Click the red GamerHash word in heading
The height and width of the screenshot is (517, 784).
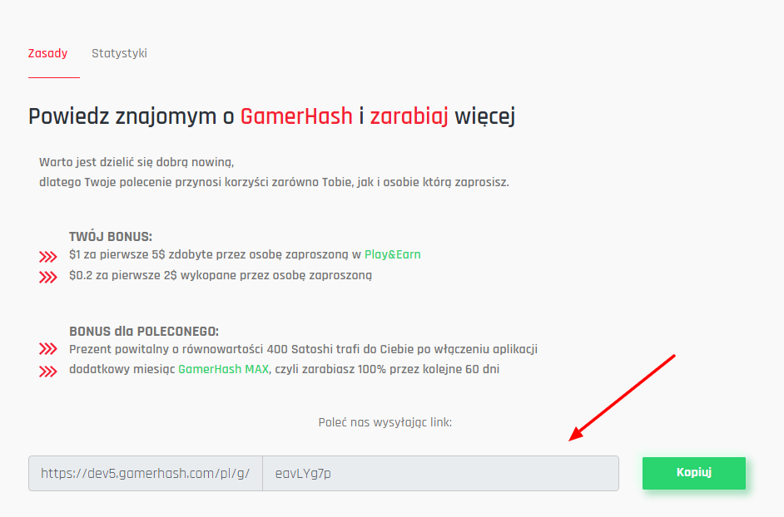296,116
